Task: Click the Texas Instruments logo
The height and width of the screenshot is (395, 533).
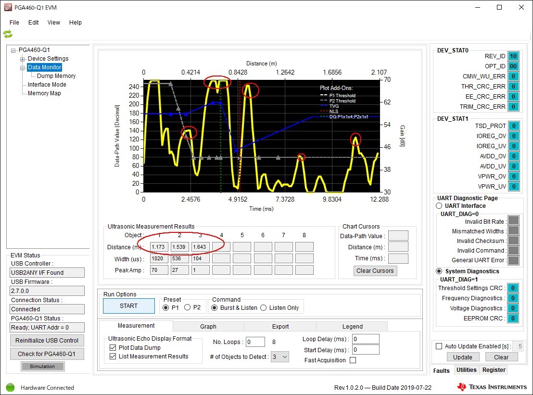Action: (x=492, y=387)
